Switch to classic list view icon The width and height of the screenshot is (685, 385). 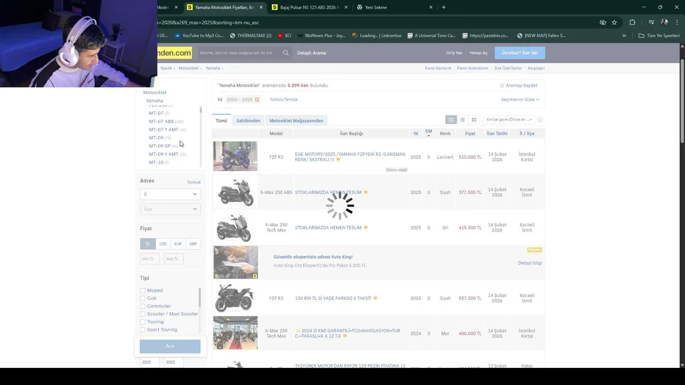click(x=451, y=120)
